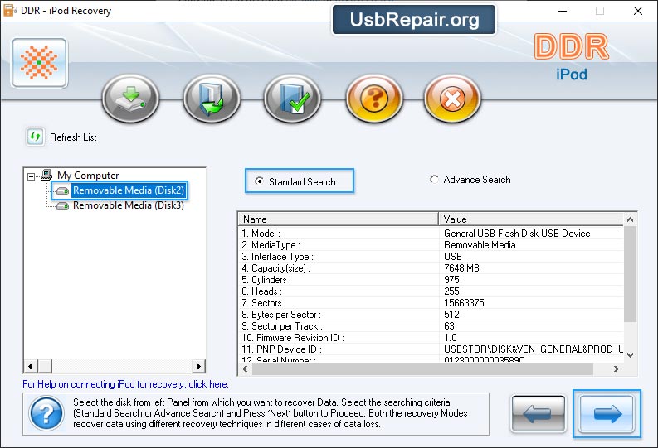Select Removable Media (Disk2)
658x448 pixels.
coord(129,190)
